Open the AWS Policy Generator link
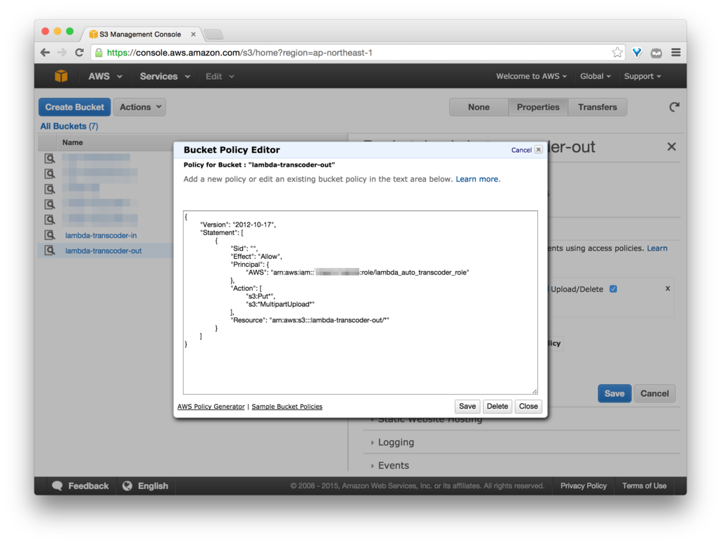The height and width of the screenshot is (544, 721). point(211,407)
